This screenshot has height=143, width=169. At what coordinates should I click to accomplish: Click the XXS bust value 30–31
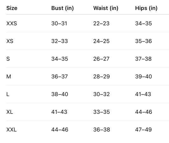point(59,23)
